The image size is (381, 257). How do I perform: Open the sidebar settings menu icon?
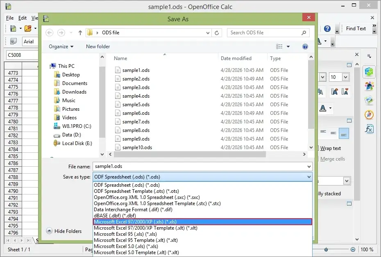point(369,56)
